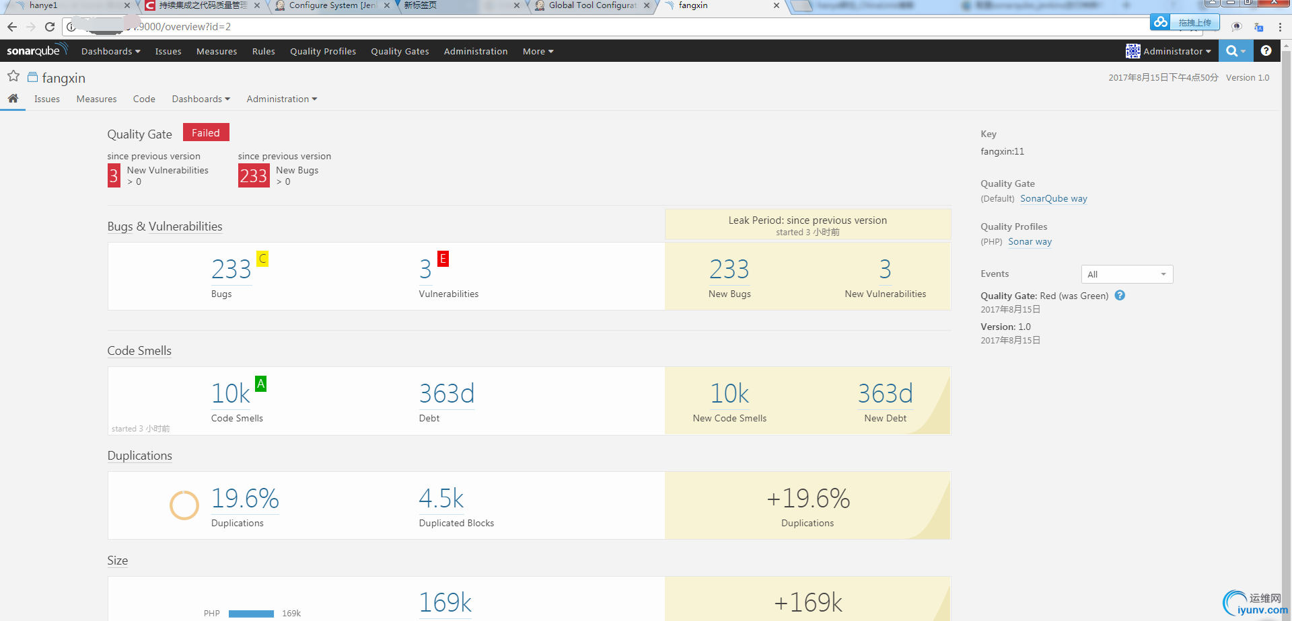Expand the Events filter All combo box

coord(1127,274)
